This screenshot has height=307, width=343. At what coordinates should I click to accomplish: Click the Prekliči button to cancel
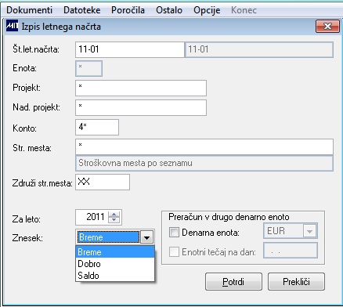tap(296, 282)
